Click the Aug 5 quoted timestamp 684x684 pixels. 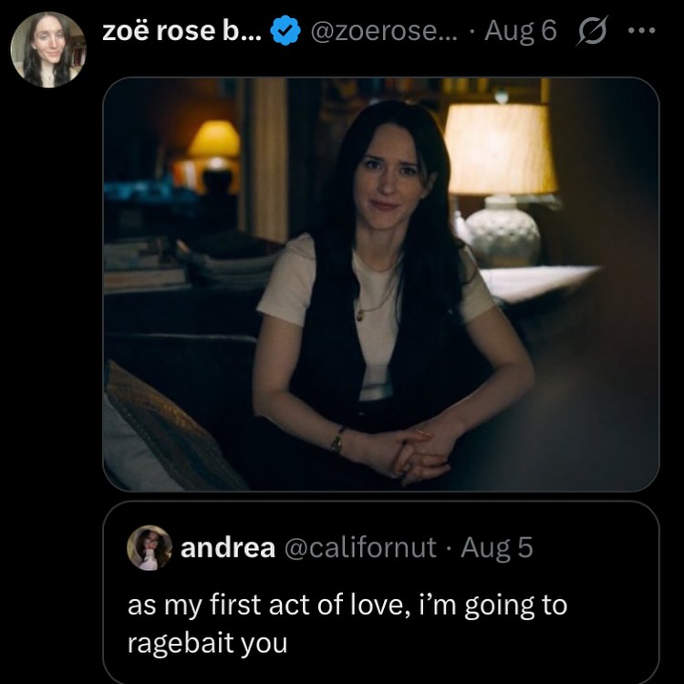point(497,547)
